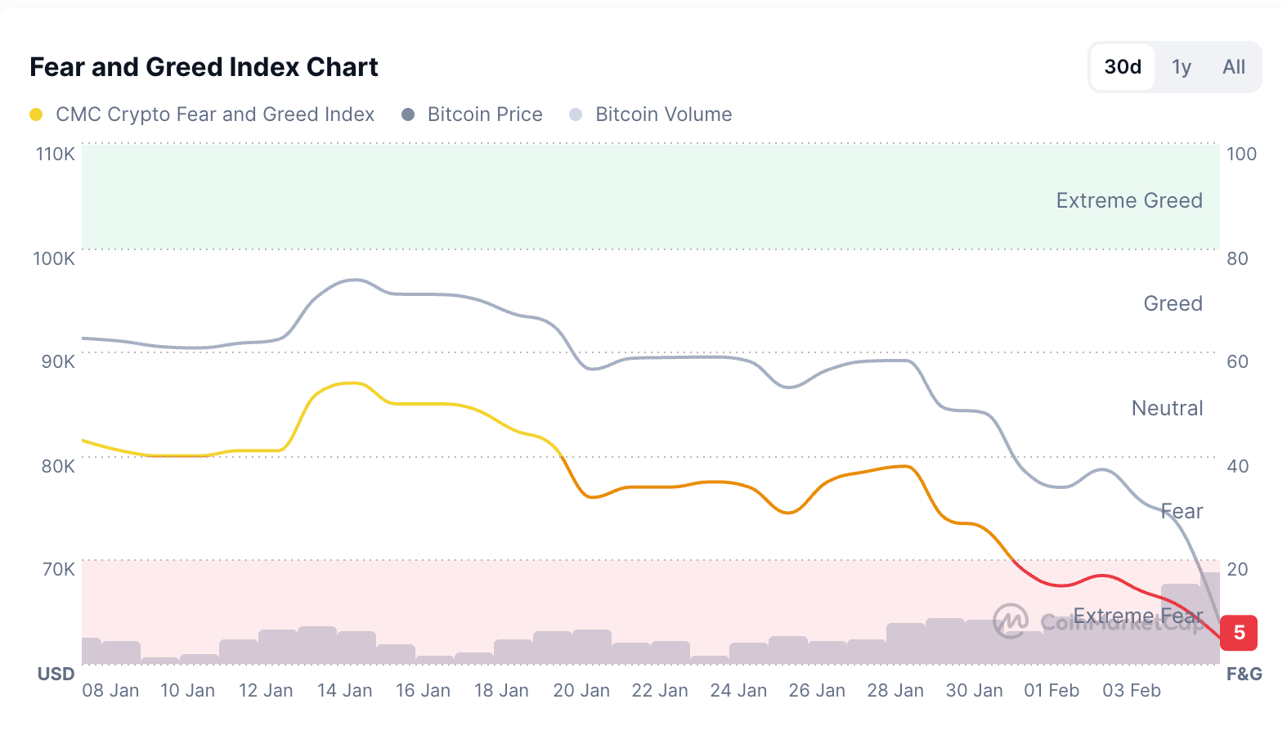
Task: Click the USD axis label
Action: tap(56, 674)
